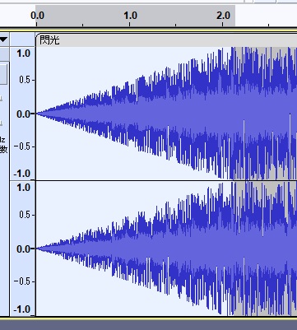Click the lower channel's 0.5 vertical scale label
The height and width of the screenshot is (330, 297).
click(25, 215)
